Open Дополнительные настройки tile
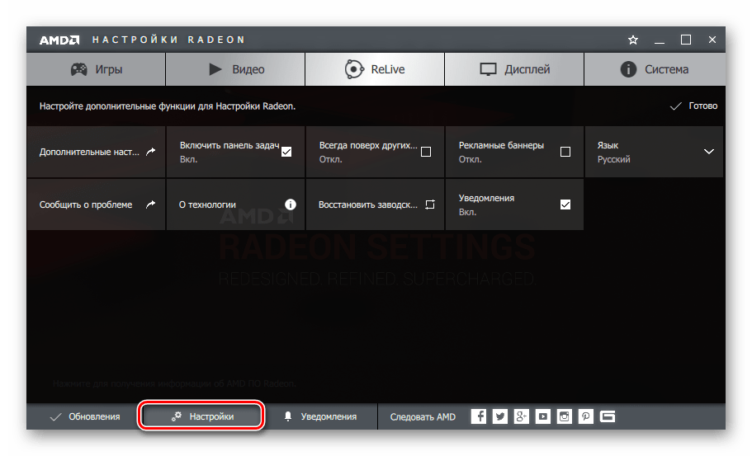Image resolution: width=752 pixels, height=456 pixels. 96,152
